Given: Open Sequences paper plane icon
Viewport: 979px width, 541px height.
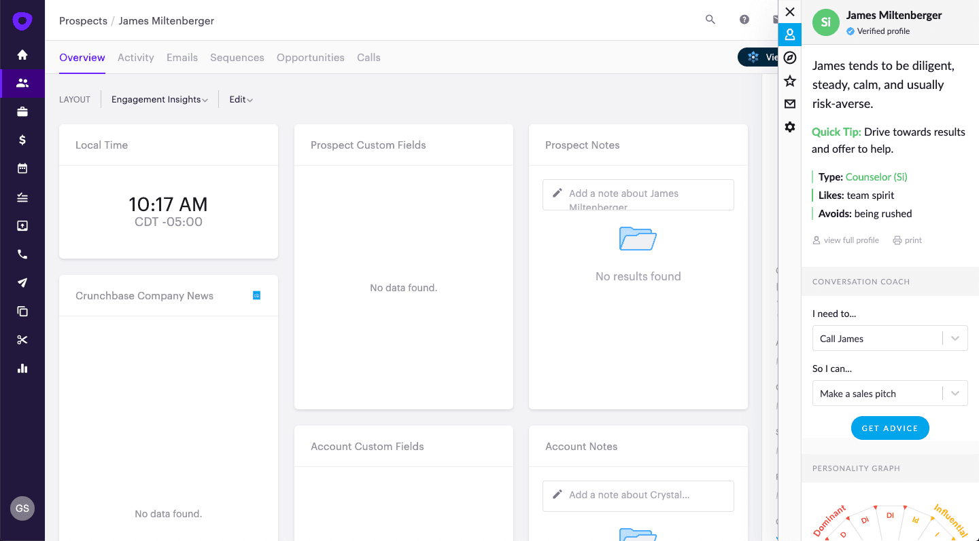Looking at the screenshot, I should pyautogui.click(x=22, y=283).
